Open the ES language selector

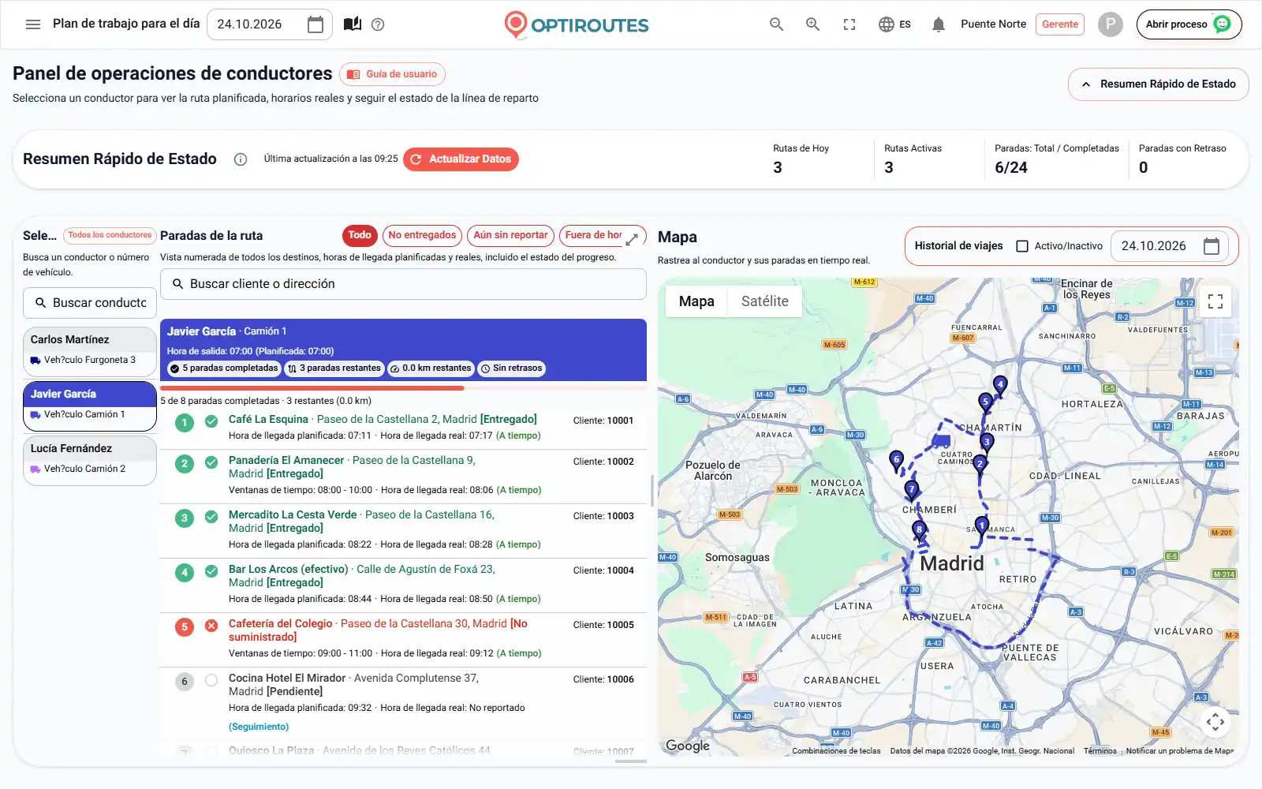click(x=895, y=24)
